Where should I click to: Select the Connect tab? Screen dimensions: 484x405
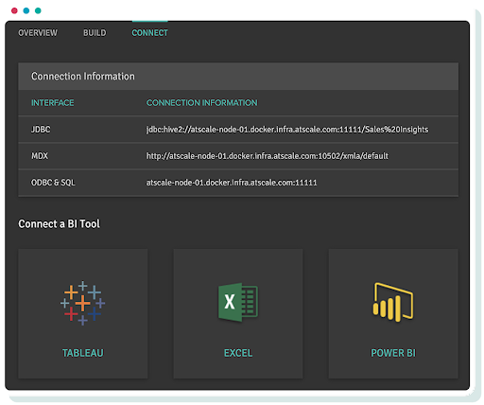point(149,33)
